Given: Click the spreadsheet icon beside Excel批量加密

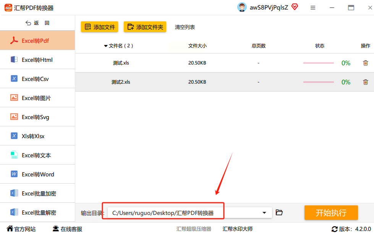Looking at the screenshot, I should click(x=14, y=193).
